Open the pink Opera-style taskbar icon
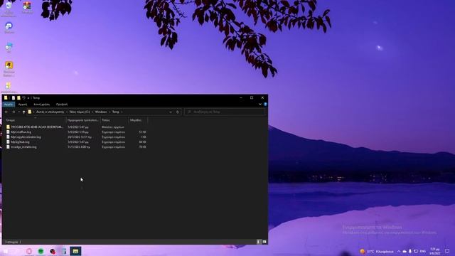The width and height of the screenshot is (455, 256). click(x=29, y=251)
